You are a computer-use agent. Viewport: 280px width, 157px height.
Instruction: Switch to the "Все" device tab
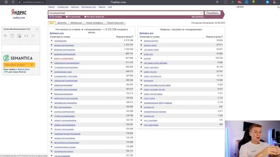point(52,23)
